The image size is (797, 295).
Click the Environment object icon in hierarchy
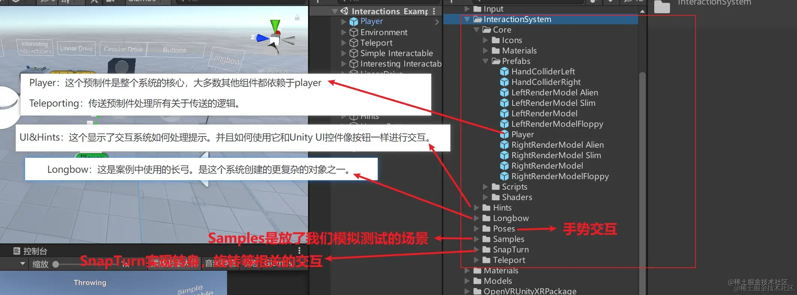tap(354, 32)
